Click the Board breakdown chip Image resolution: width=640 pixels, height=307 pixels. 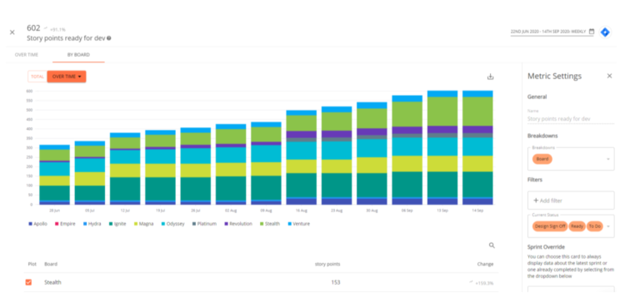point(542,159)
